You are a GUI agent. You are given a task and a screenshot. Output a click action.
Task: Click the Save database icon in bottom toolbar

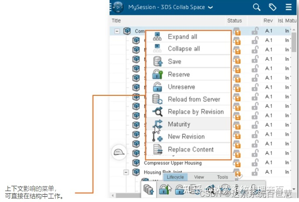[148, 189]
